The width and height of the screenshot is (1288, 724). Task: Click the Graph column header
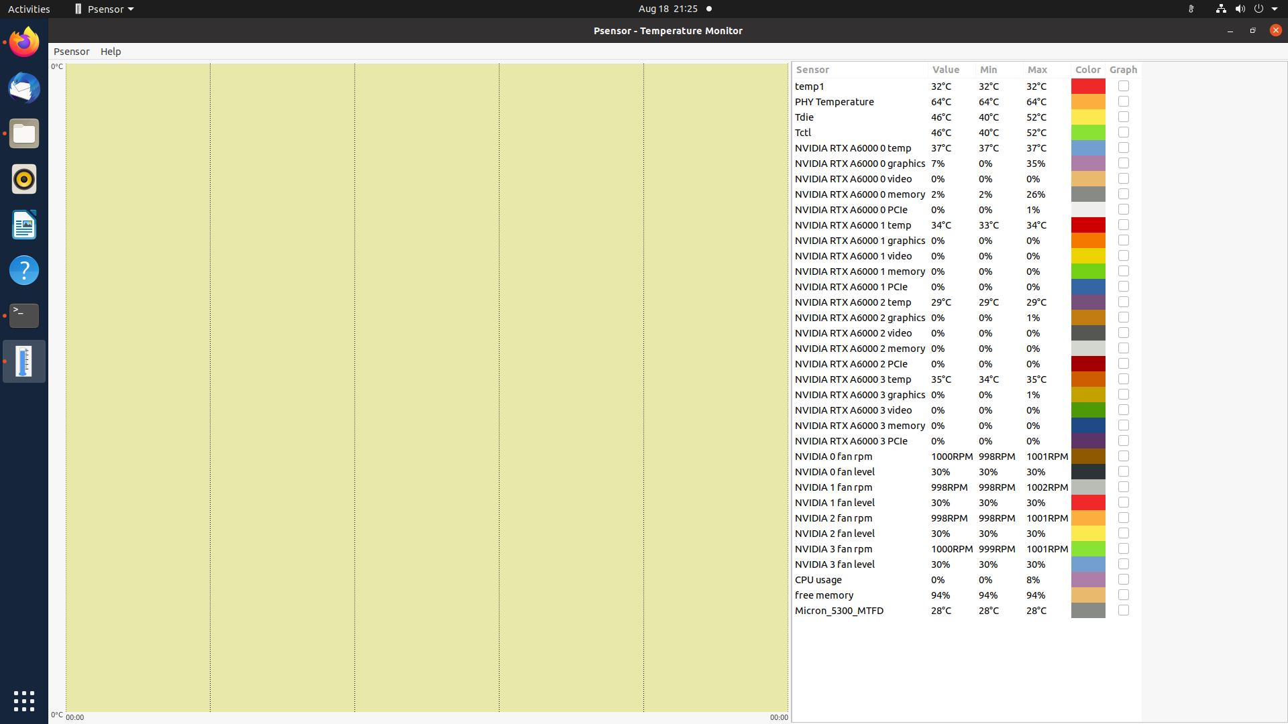tap(1124, 70)
